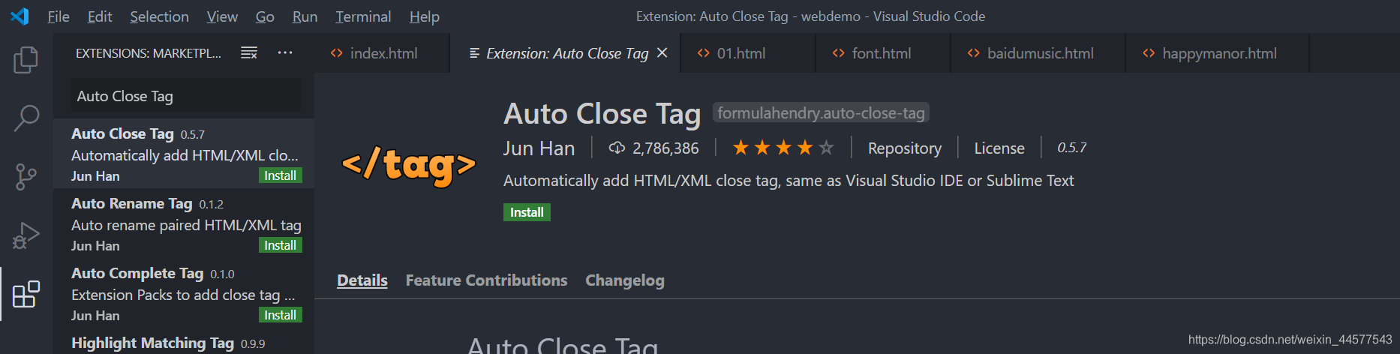This screenshot has height=354, width=1400.
Task: Click the VS Code logo icon
Action: coord(20,16)
